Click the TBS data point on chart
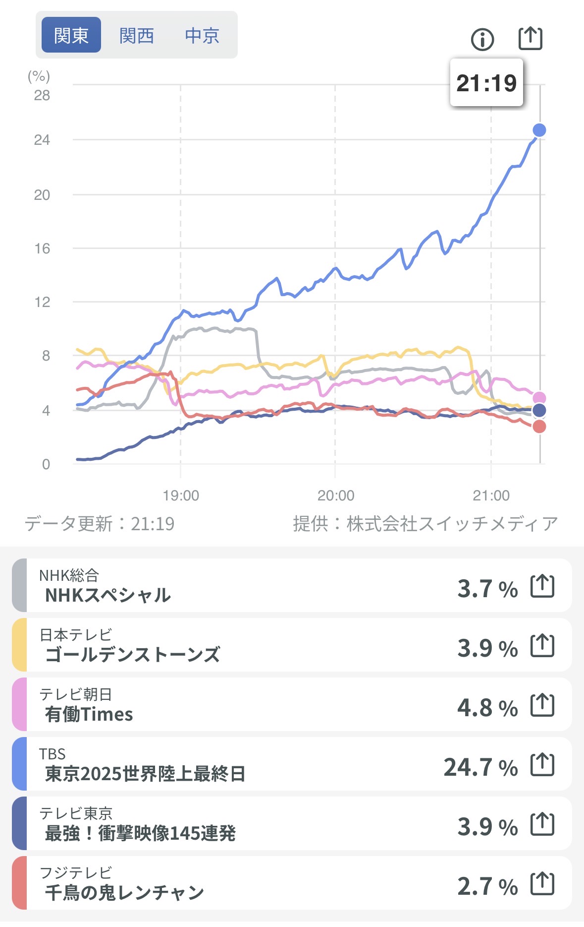584x927 pixels. (539, 130)
